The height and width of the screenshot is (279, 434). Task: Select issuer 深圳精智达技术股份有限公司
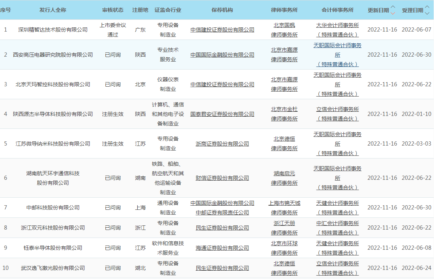(x=53, y=30)
